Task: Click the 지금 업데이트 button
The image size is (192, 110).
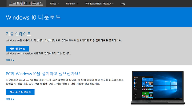Action: 17,49
